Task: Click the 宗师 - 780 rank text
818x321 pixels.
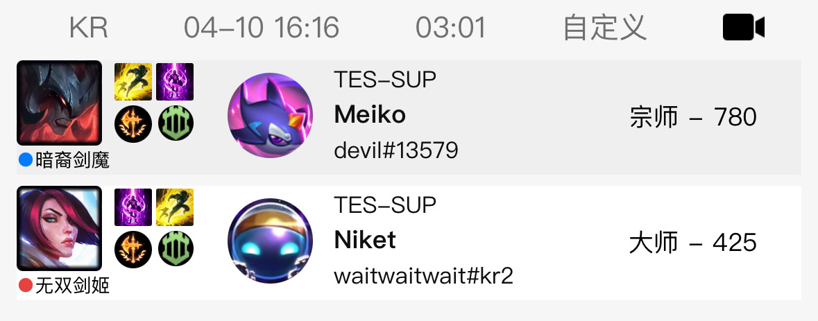Action: coord(693,116)
